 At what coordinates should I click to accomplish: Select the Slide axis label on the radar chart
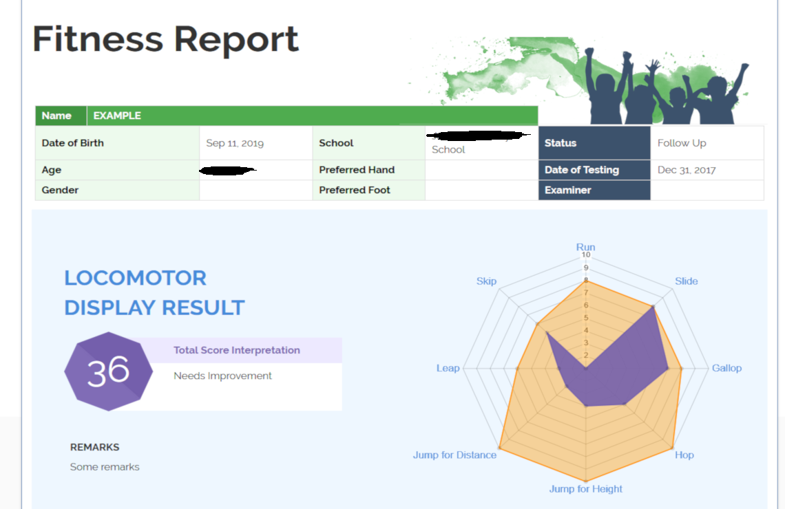(686, 281)
